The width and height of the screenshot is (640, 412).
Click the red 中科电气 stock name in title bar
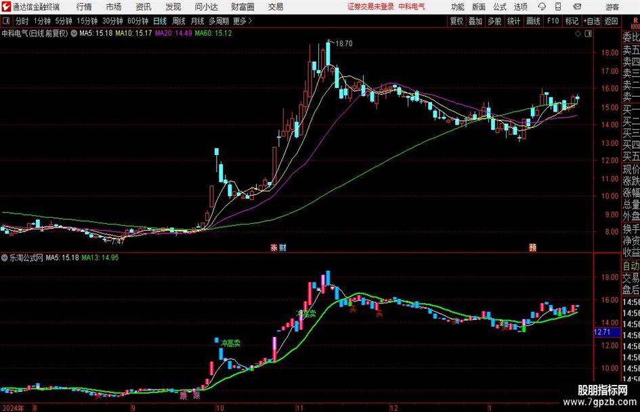point(412,7)
